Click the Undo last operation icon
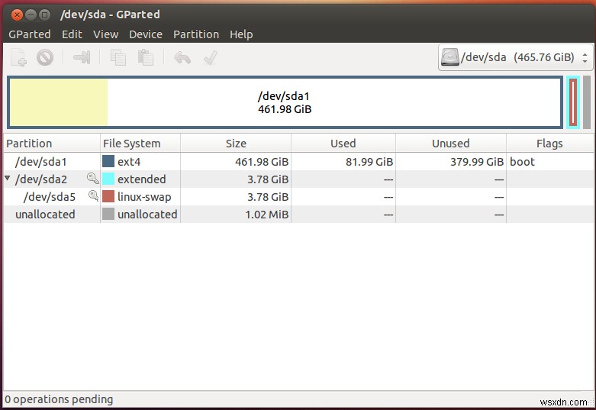The width and height of the screenshot is (596, 410). pos(182,58)
